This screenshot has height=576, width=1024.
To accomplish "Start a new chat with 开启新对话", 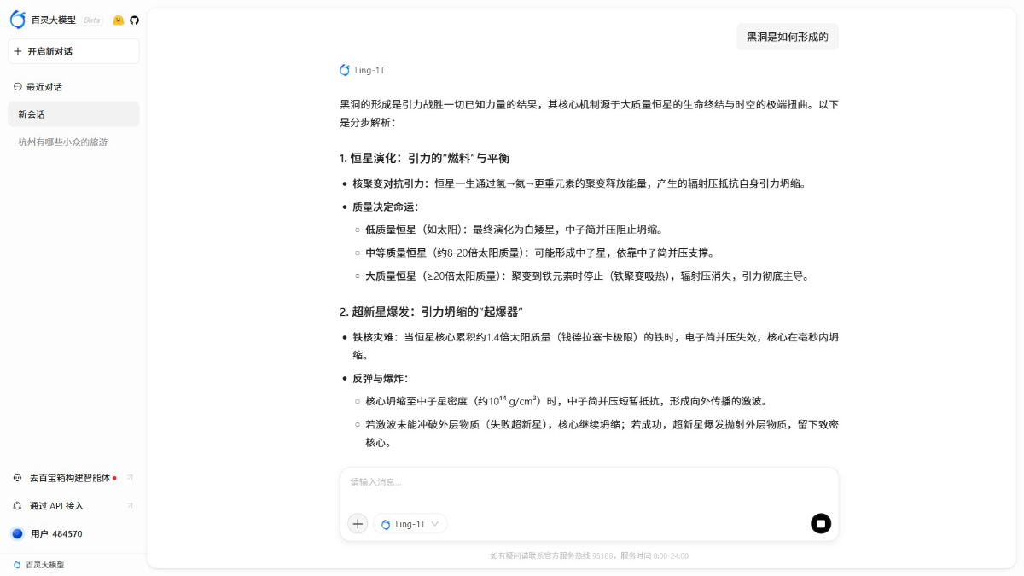I will 73,51.
